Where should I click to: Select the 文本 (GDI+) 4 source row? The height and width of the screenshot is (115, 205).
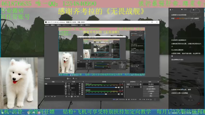(x=74, y=94)
